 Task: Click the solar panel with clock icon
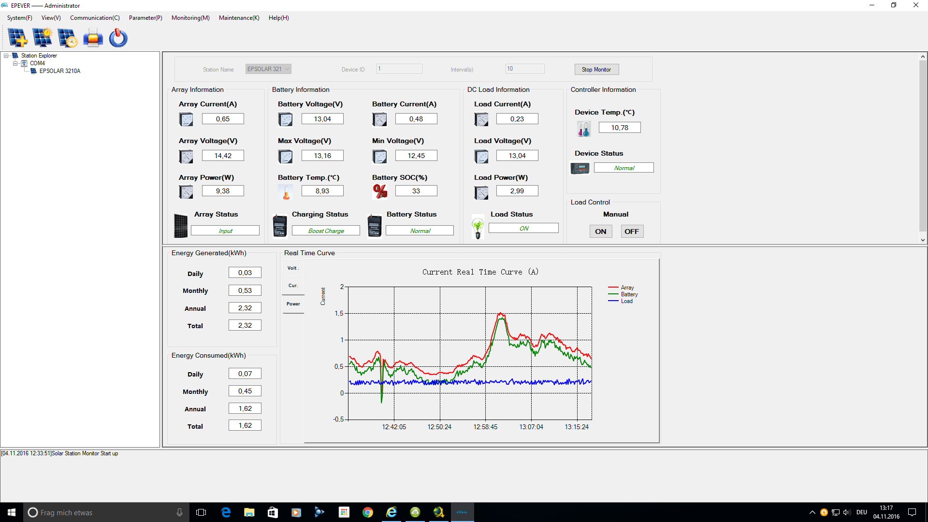coord(68,38)
